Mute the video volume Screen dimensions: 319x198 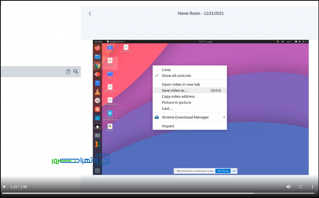click(x=288, y=187)
